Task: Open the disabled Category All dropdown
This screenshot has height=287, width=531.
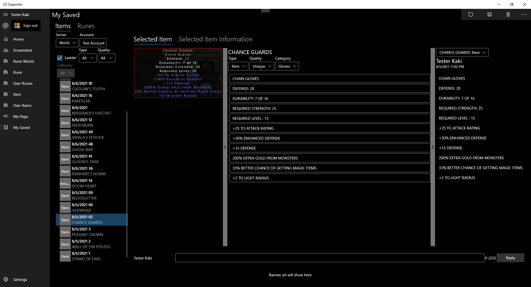Action: tap(66, 73)
